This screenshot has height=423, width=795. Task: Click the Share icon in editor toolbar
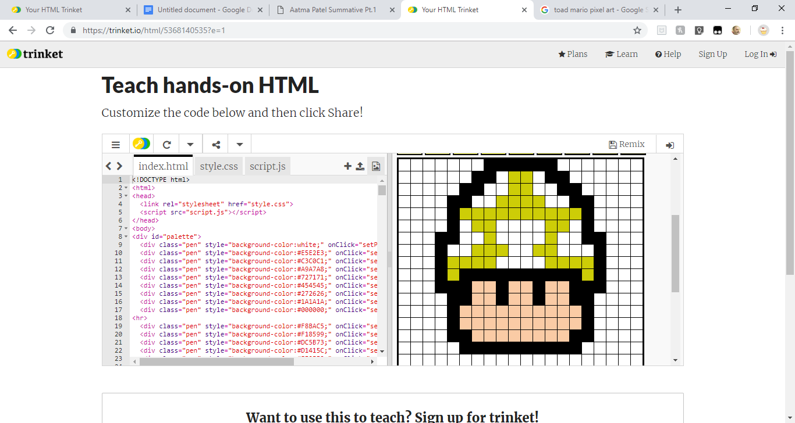(x=216, y=145)
